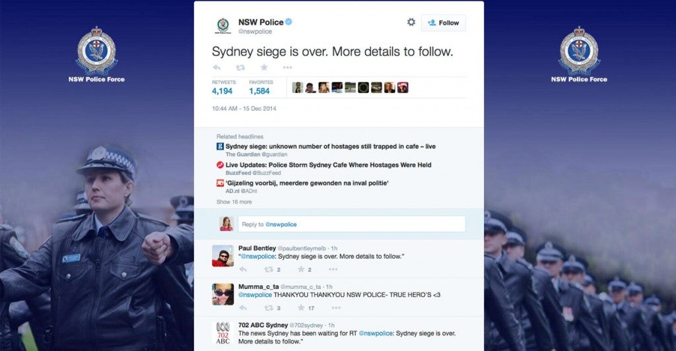This screenshot has height=351, width=676.
Task: Open more options on Mumma_c_ta's tweet
Action: point(336,307)
